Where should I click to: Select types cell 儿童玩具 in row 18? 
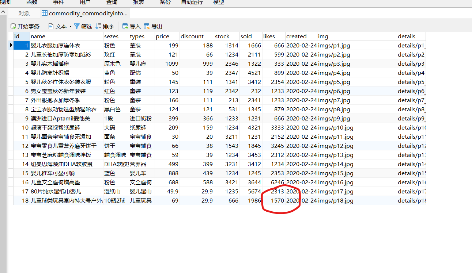tap(142, 200)
